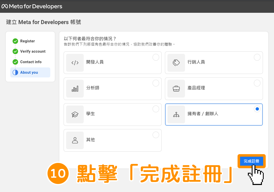Click the org chart owner/founder icon

[176, 115]
